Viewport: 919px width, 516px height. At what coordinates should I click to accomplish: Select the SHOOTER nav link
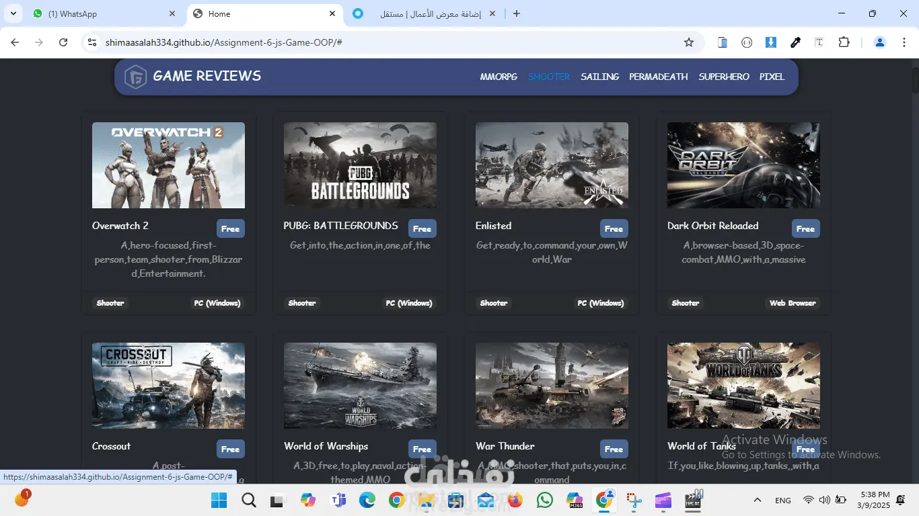coord(549,77)
